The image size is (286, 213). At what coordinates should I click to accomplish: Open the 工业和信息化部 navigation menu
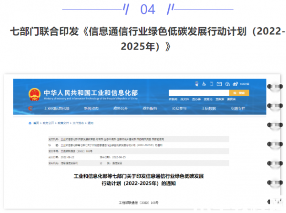[57, 108]
